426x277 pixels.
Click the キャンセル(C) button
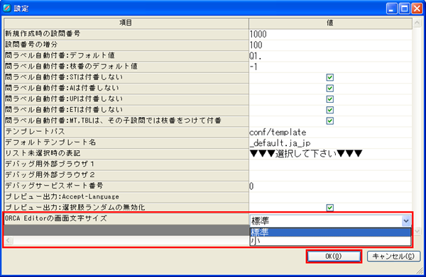click(x=393, y=256)
